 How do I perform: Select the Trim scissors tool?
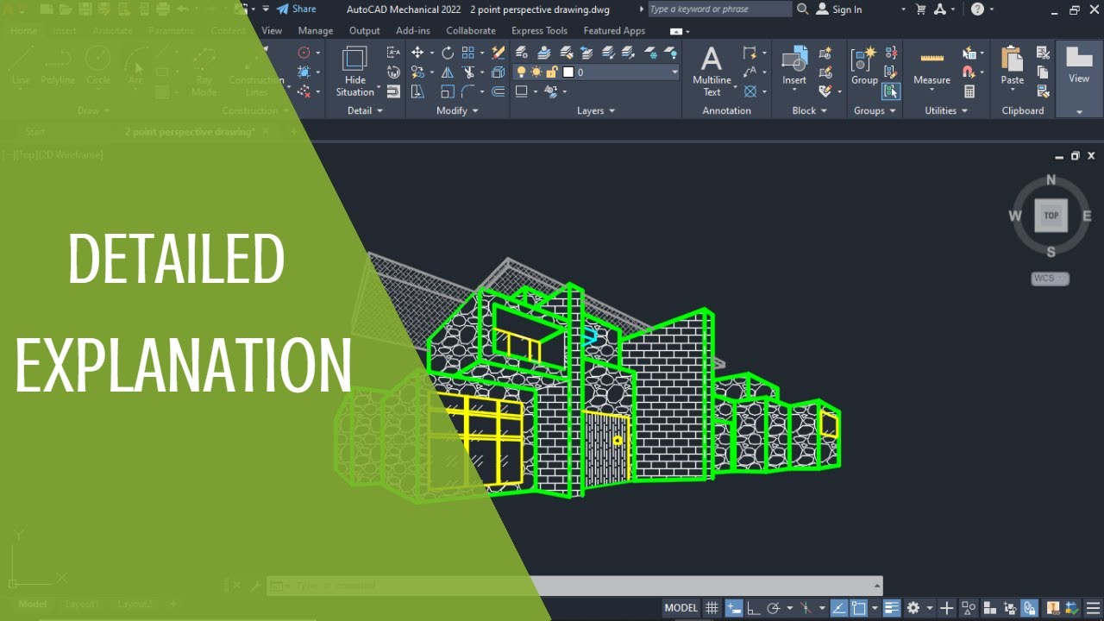468,72
